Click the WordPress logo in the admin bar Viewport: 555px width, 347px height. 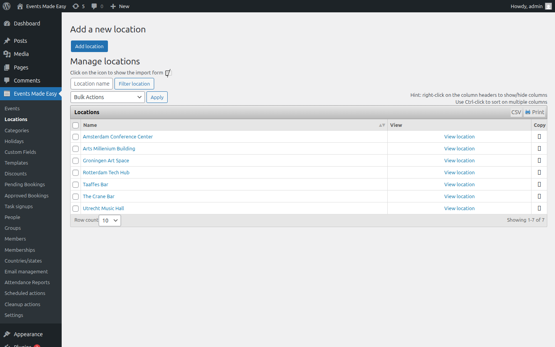(x=6, y=6)
